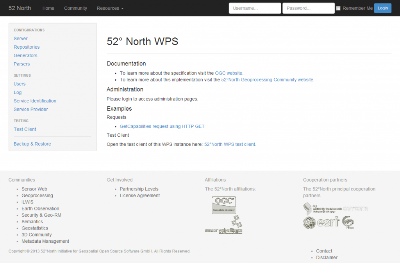
Task: Click the OGC Associate Member logo
Action: pyautogui.click(x=225, y=205)
